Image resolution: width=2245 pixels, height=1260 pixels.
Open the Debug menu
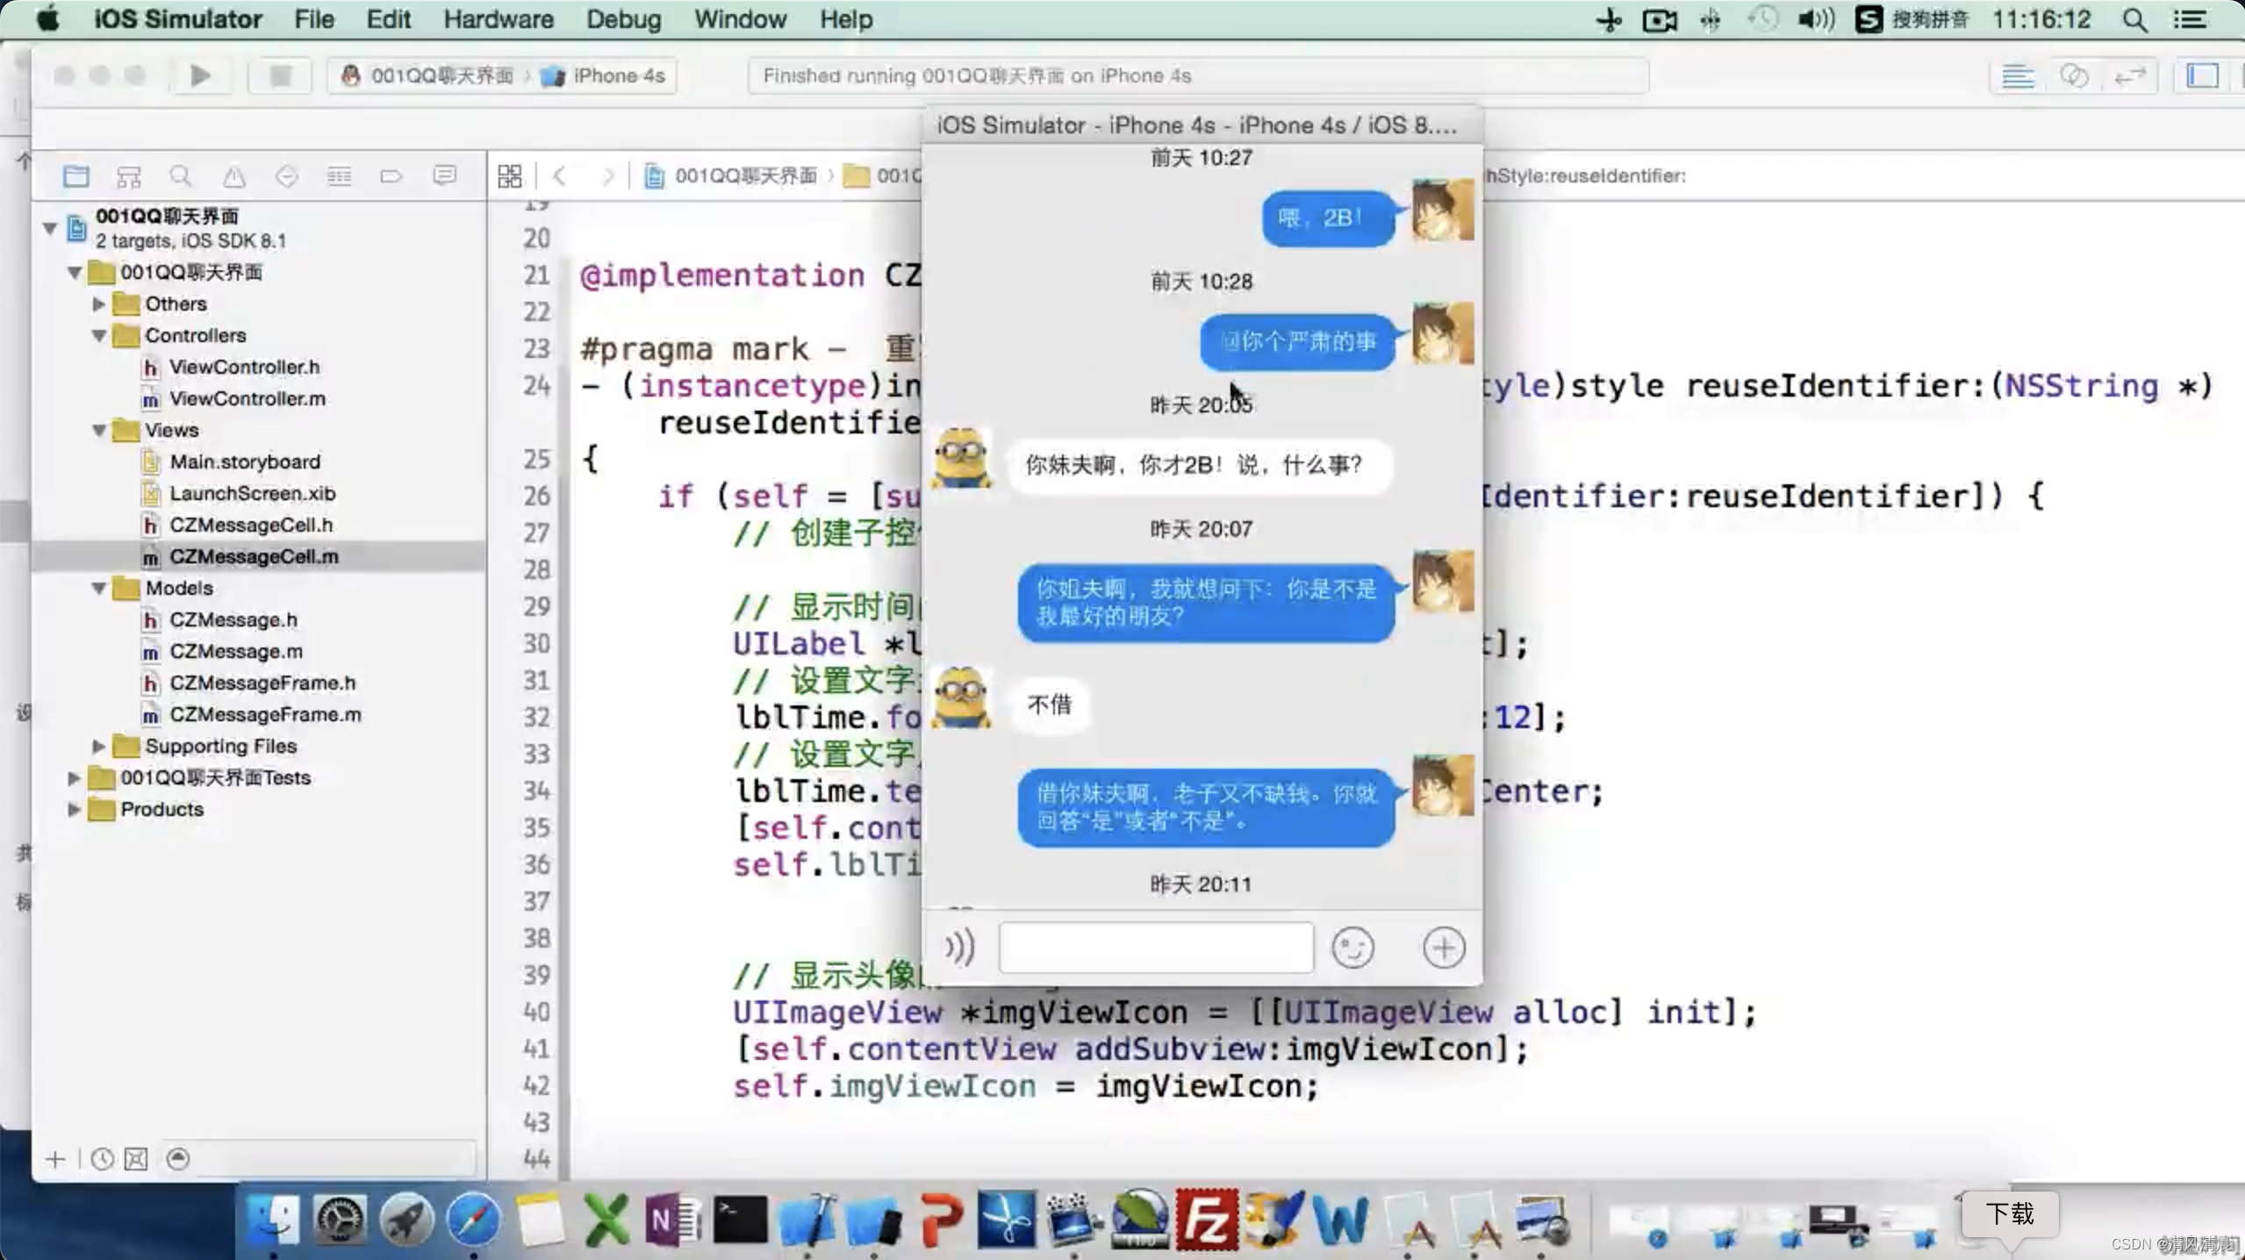coord(624,19)
